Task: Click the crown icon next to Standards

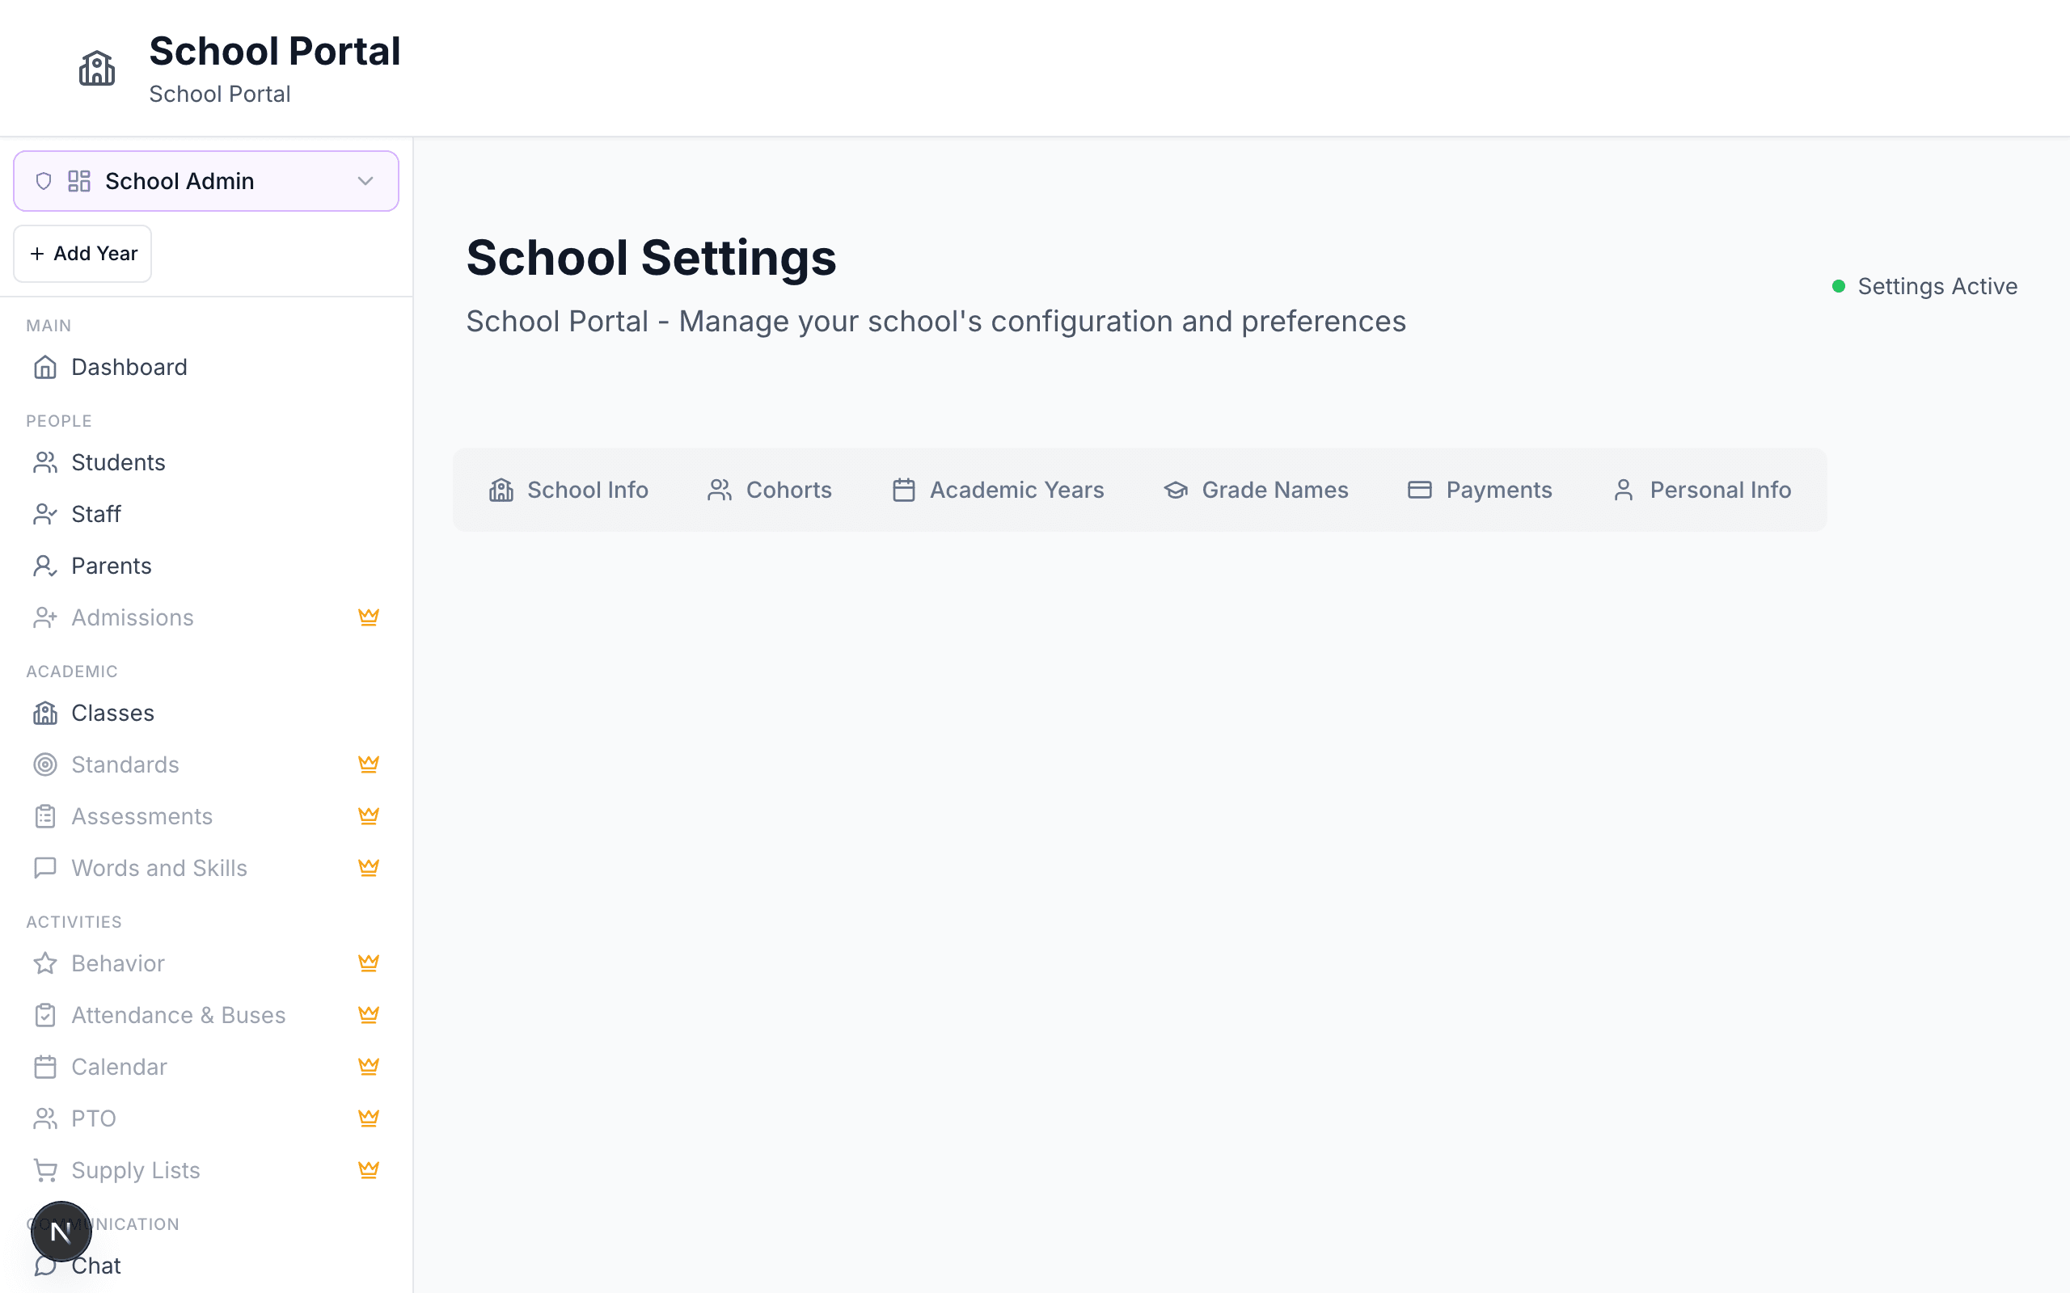Action: pyautogui.click(x=369, y=764)
